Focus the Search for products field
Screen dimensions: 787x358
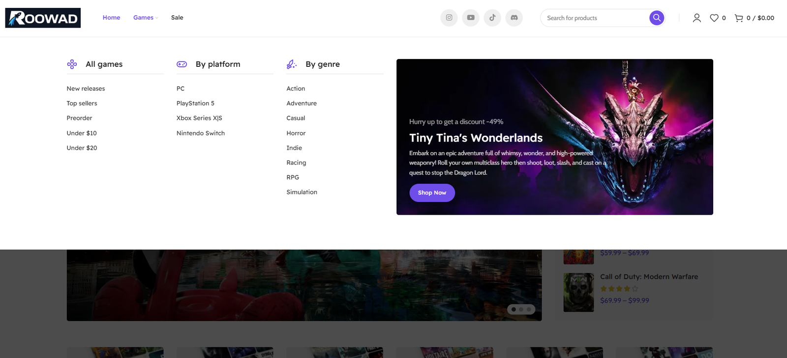(595, 18)
